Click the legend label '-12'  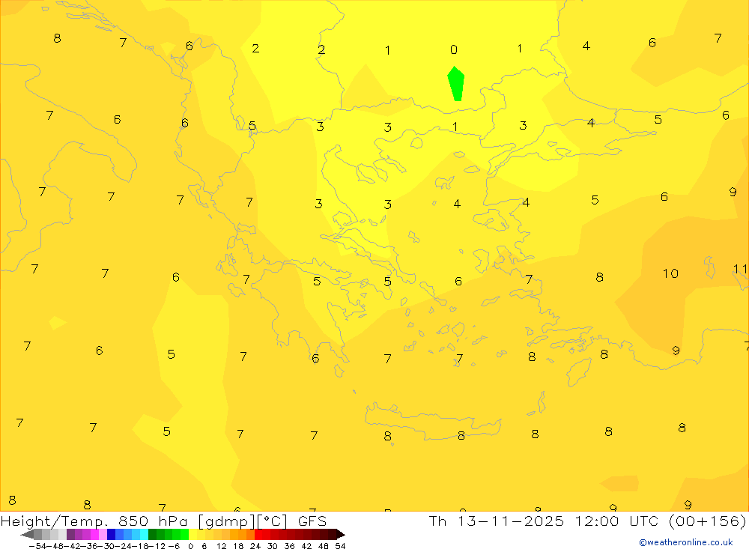pos(157,546)
